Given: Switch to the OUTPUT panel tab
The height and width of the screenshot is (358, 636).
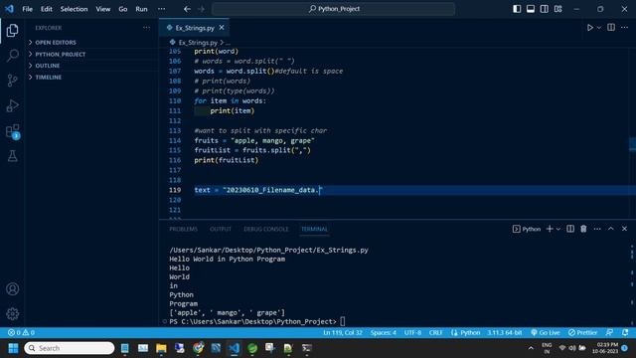Looking at the screenshot, I should pos(221,229).
